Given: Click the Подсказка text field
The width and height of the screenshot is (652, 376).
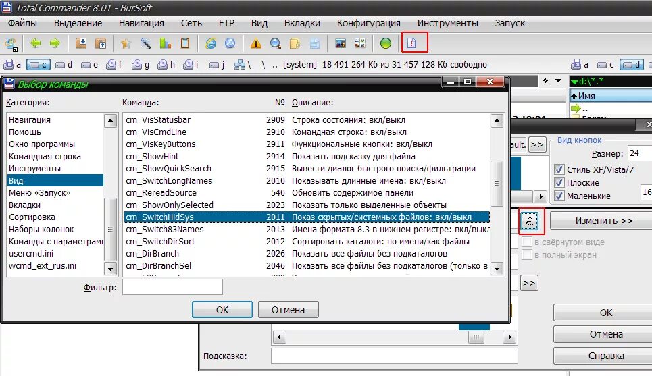Looking at the screenshot, I should [394, 356].
